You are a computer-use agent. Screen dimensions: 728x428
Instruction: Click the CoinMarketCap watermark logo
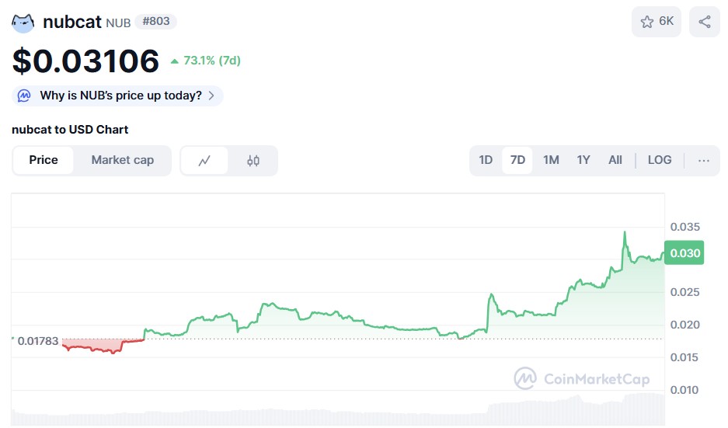pyautogui.click(x=525, y=378)
